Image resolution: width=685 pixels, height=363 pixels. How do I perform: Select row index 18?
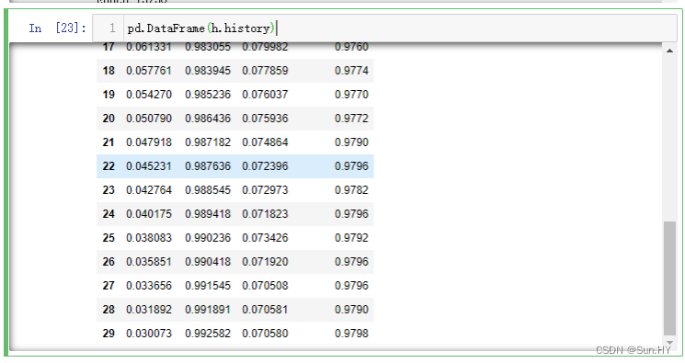click(x=108, y=71)
